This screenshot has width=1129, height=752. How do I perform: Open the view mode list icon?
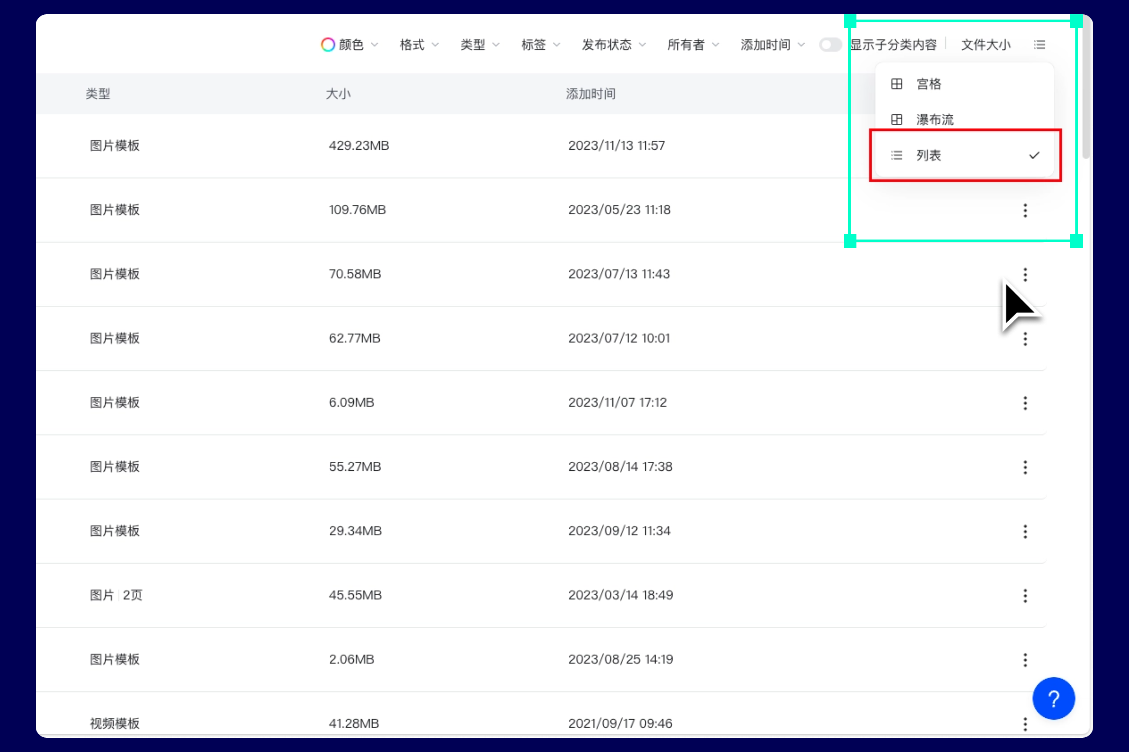point(1039,45)
